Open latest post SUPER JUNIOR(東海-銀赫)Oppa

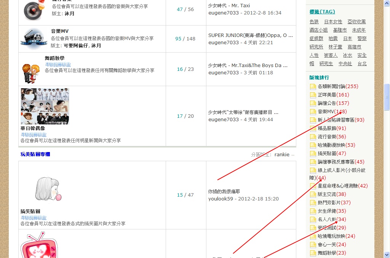pyautogui.click(x=251, y=35)
